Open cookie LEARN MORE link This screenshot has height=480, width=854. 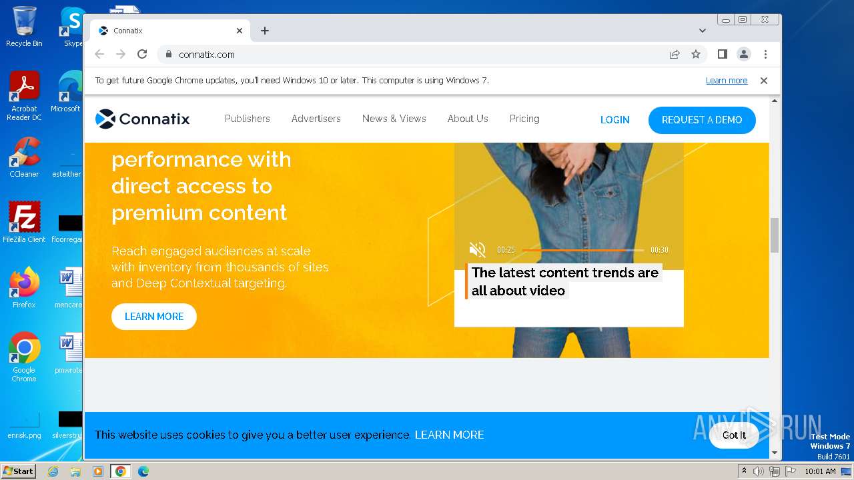pos(449,435)
